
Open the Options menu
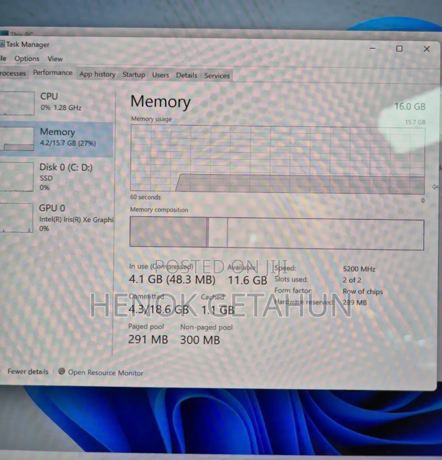[27, 59]
